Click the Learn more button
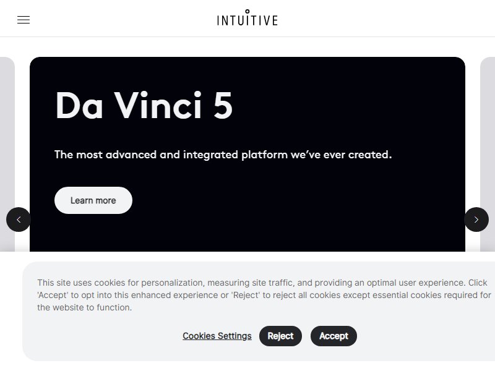The height and width of the screenshot is (371, 495). (93, 200)
